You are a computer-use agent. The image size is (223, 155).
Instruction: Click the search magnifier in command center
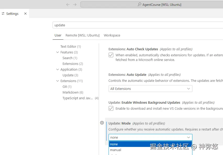139,4
